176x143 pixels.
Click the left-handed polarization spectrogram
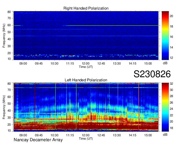click(86, 107)
